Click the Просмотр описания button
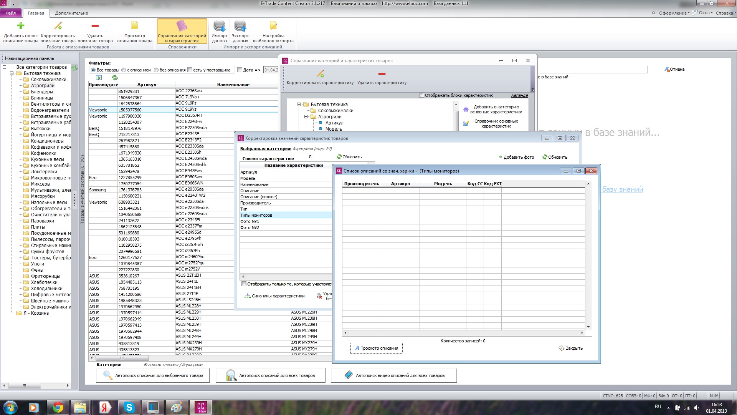737x415 pixels. point(377,348)
